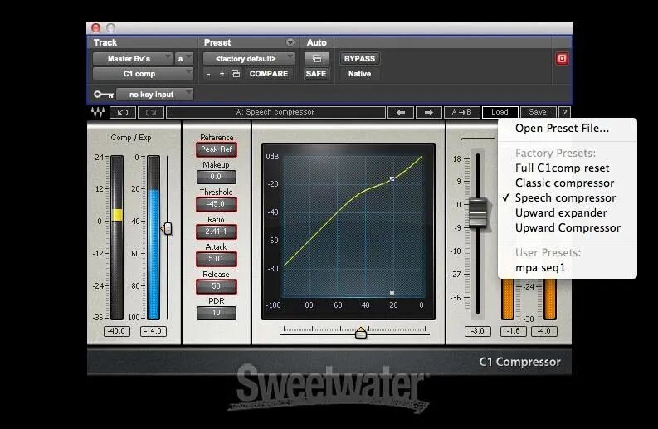Image resolution: width=658 pixels, height=429 pixels.
Task: Select Upward expander preset
Action: (561, 212)
